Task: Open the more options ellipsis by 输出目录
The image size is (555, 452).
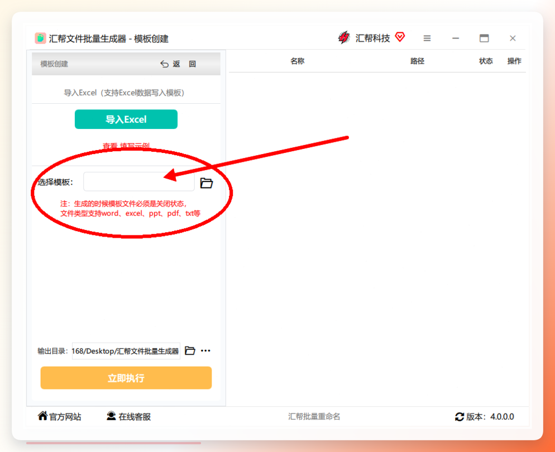Action: click(205, 350)
